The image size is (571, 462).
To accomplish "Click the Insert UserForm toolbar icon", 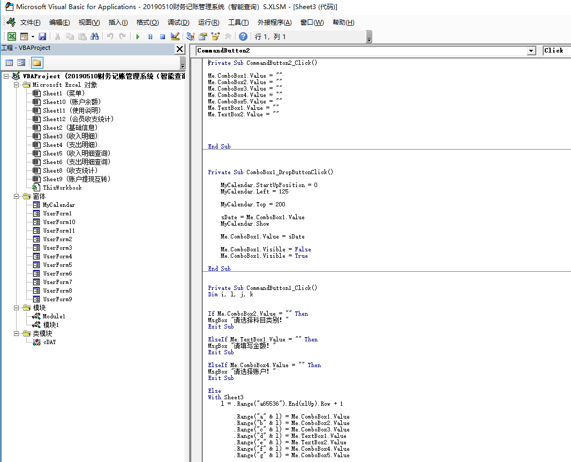I will pos(24,36).
